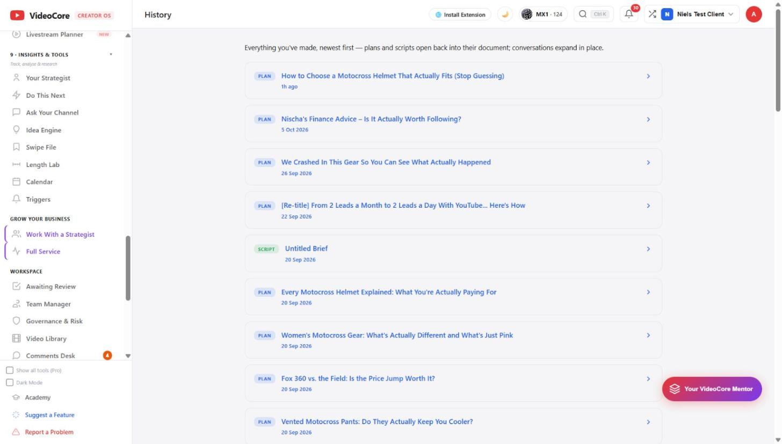Open the Idea Engine tool
The height and width of the screenshot is (444, 782).
click(44, 130)
